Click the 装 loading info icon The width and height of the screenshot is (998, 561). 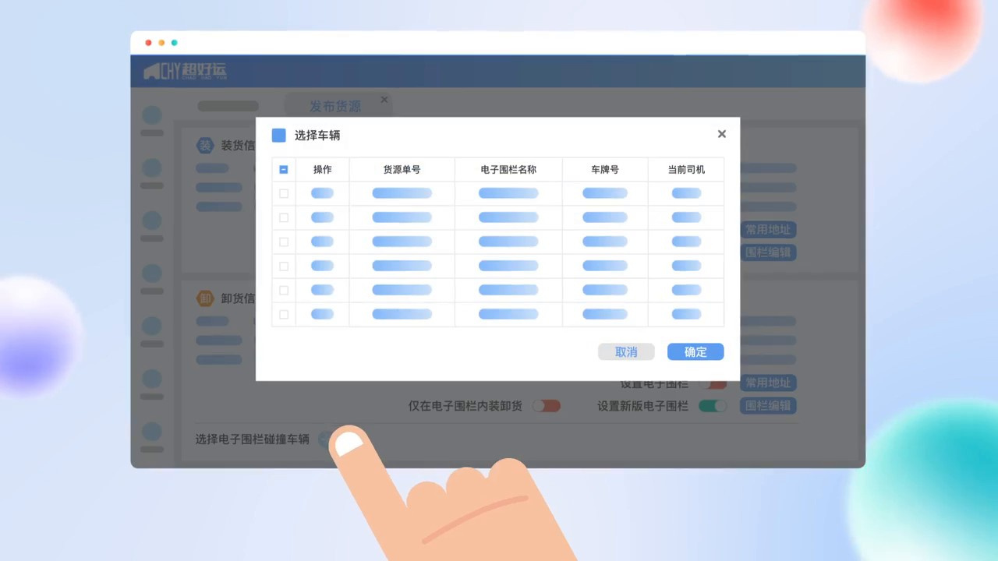(205, 146)
